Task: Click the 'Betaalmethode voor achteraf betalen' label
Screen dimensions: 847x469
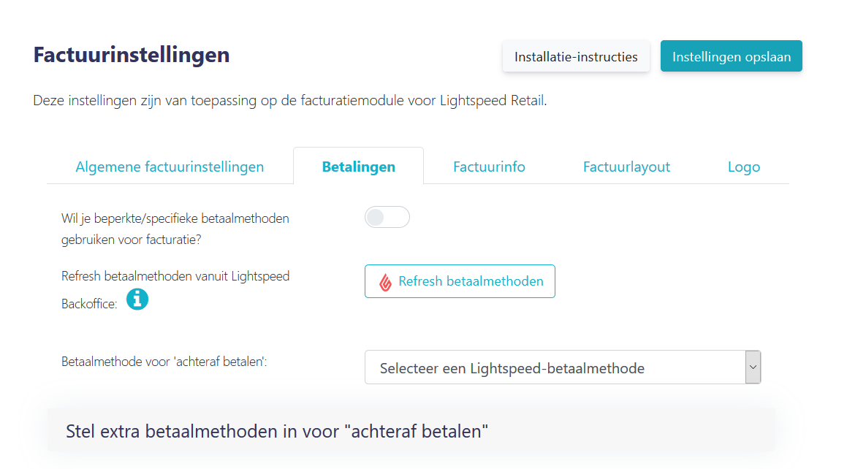Action: click(x=164, y=362)
